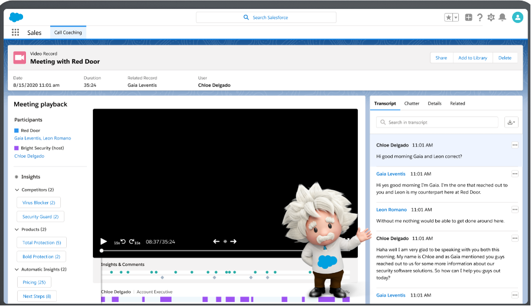Open the user profile avatar
Screen dimensions: 531x306
pyautogui.click(x=517, y=17)
